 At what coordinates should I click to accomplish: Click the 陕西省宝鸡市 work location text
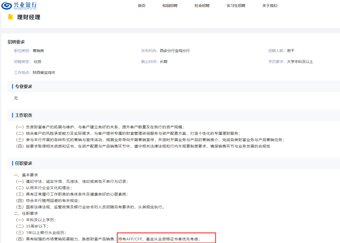(44, 73)
